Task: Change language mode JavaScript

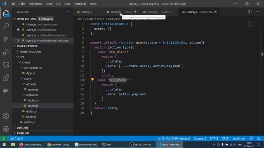Action: (238, 139)
